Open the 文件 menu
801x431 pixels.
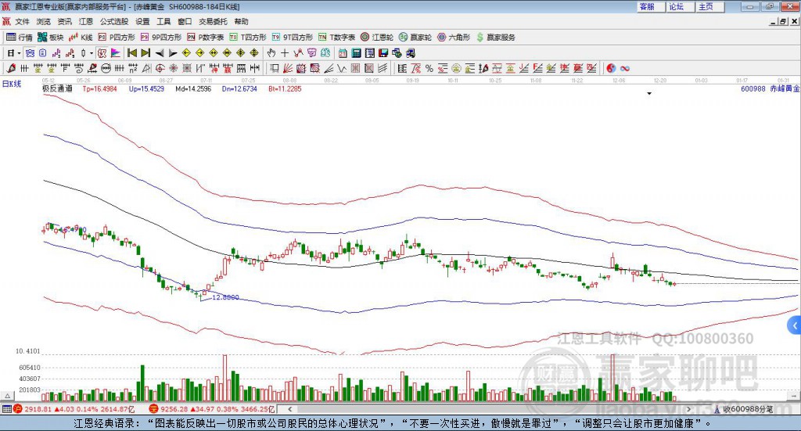pyautogui.click(x=23, y=21)
